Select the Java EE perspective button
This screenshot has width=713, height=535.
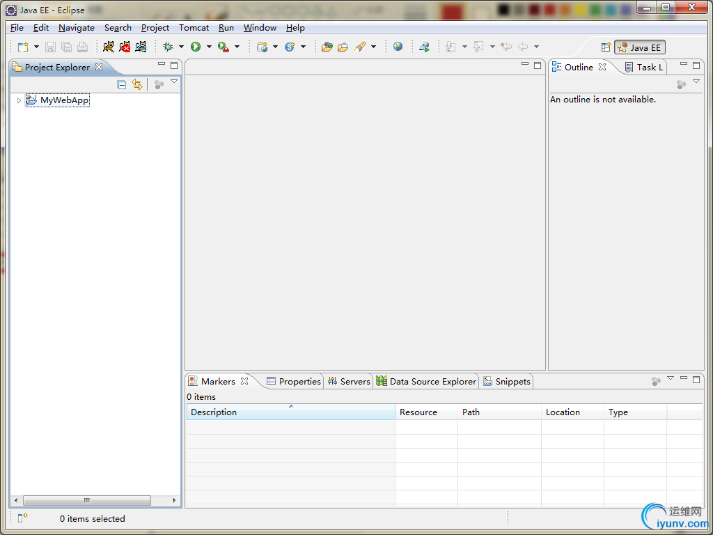[x=640, y=47]
